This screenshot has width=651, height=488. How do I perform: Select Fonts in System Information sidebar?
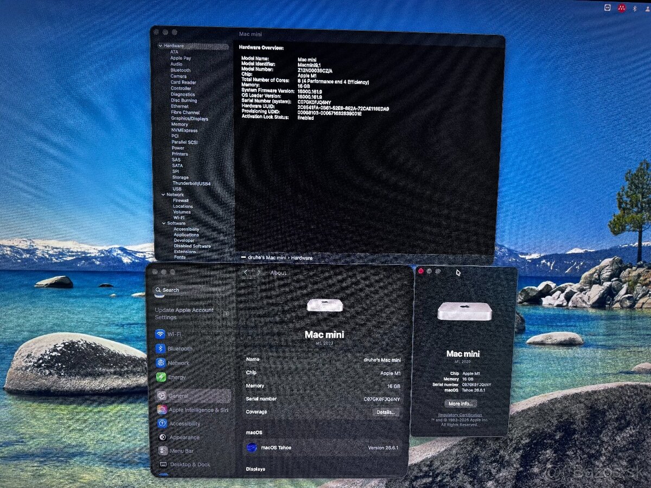coord(180,257)
